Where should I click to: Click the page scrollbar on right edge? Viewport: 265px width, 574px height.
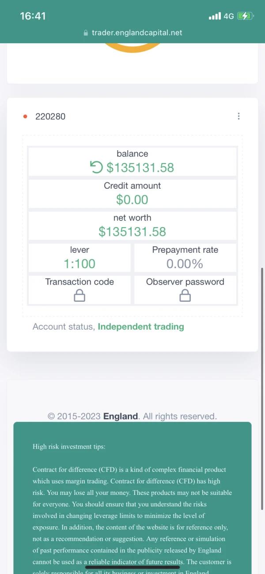(262, 389)
